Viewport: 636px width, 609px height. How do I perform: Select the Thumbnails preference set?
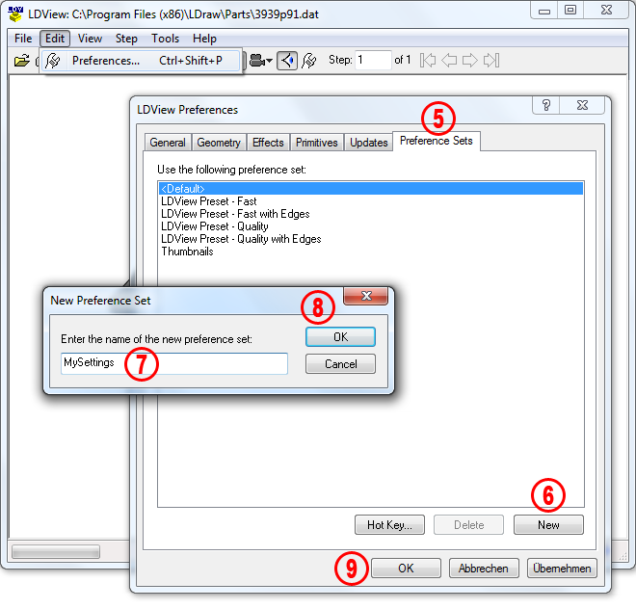coord(370,252)
